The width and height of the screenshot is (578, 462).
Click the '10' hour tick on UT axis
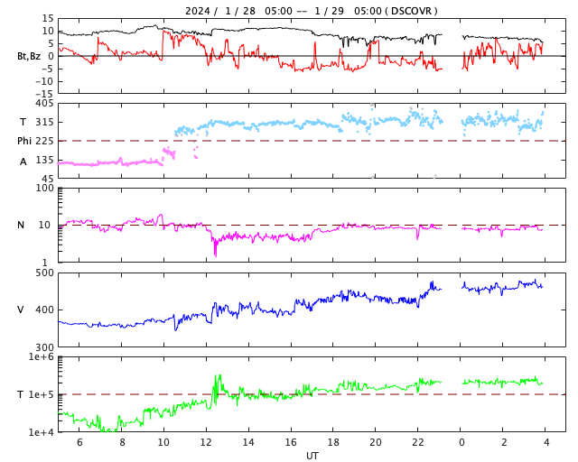pyautogui.click(x=163, y=442)
